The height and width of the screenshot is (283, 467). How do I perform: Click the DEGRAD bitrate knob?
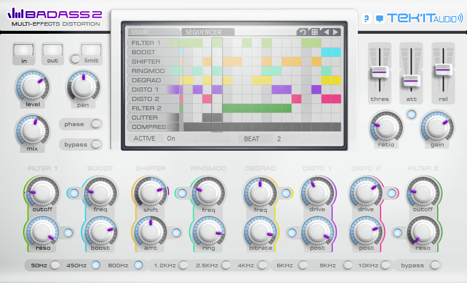coord(260,232)
